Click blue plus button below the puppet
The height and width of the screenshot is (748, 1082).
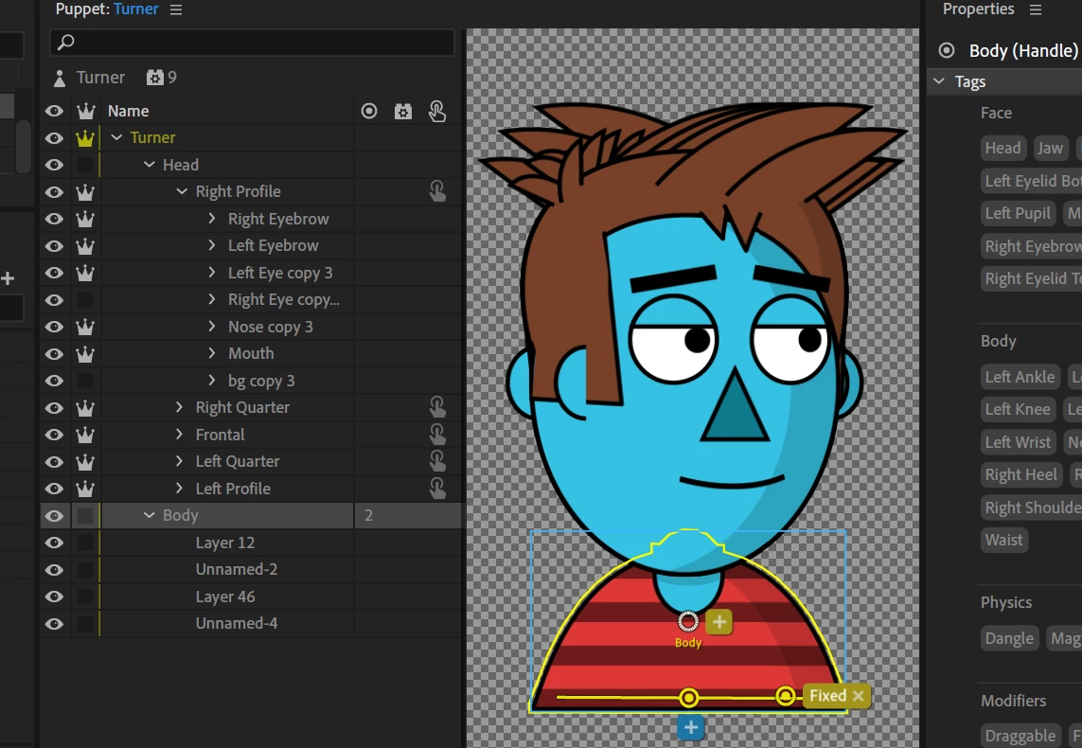pos(691,726)
